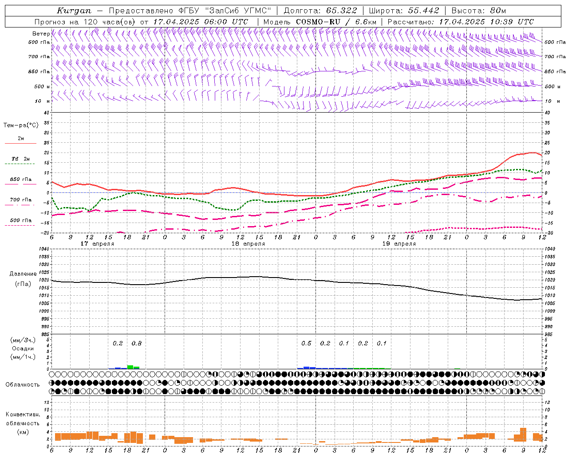568x454 pixels.
Task: Click the 'Высота: 80м' elevation text
Action: tap(479, 11)
